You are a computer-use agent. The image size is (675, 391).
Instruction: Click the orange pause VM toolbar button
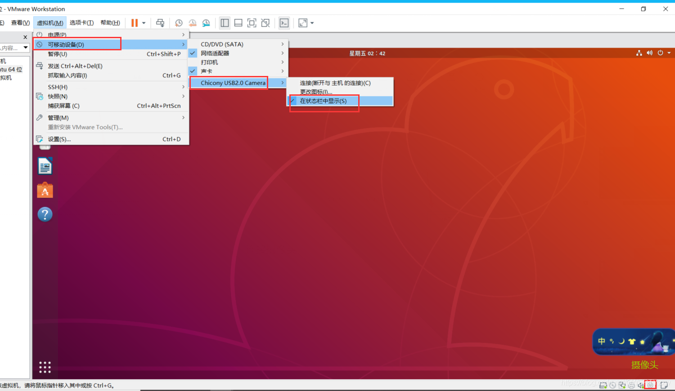tap(135, 23)
